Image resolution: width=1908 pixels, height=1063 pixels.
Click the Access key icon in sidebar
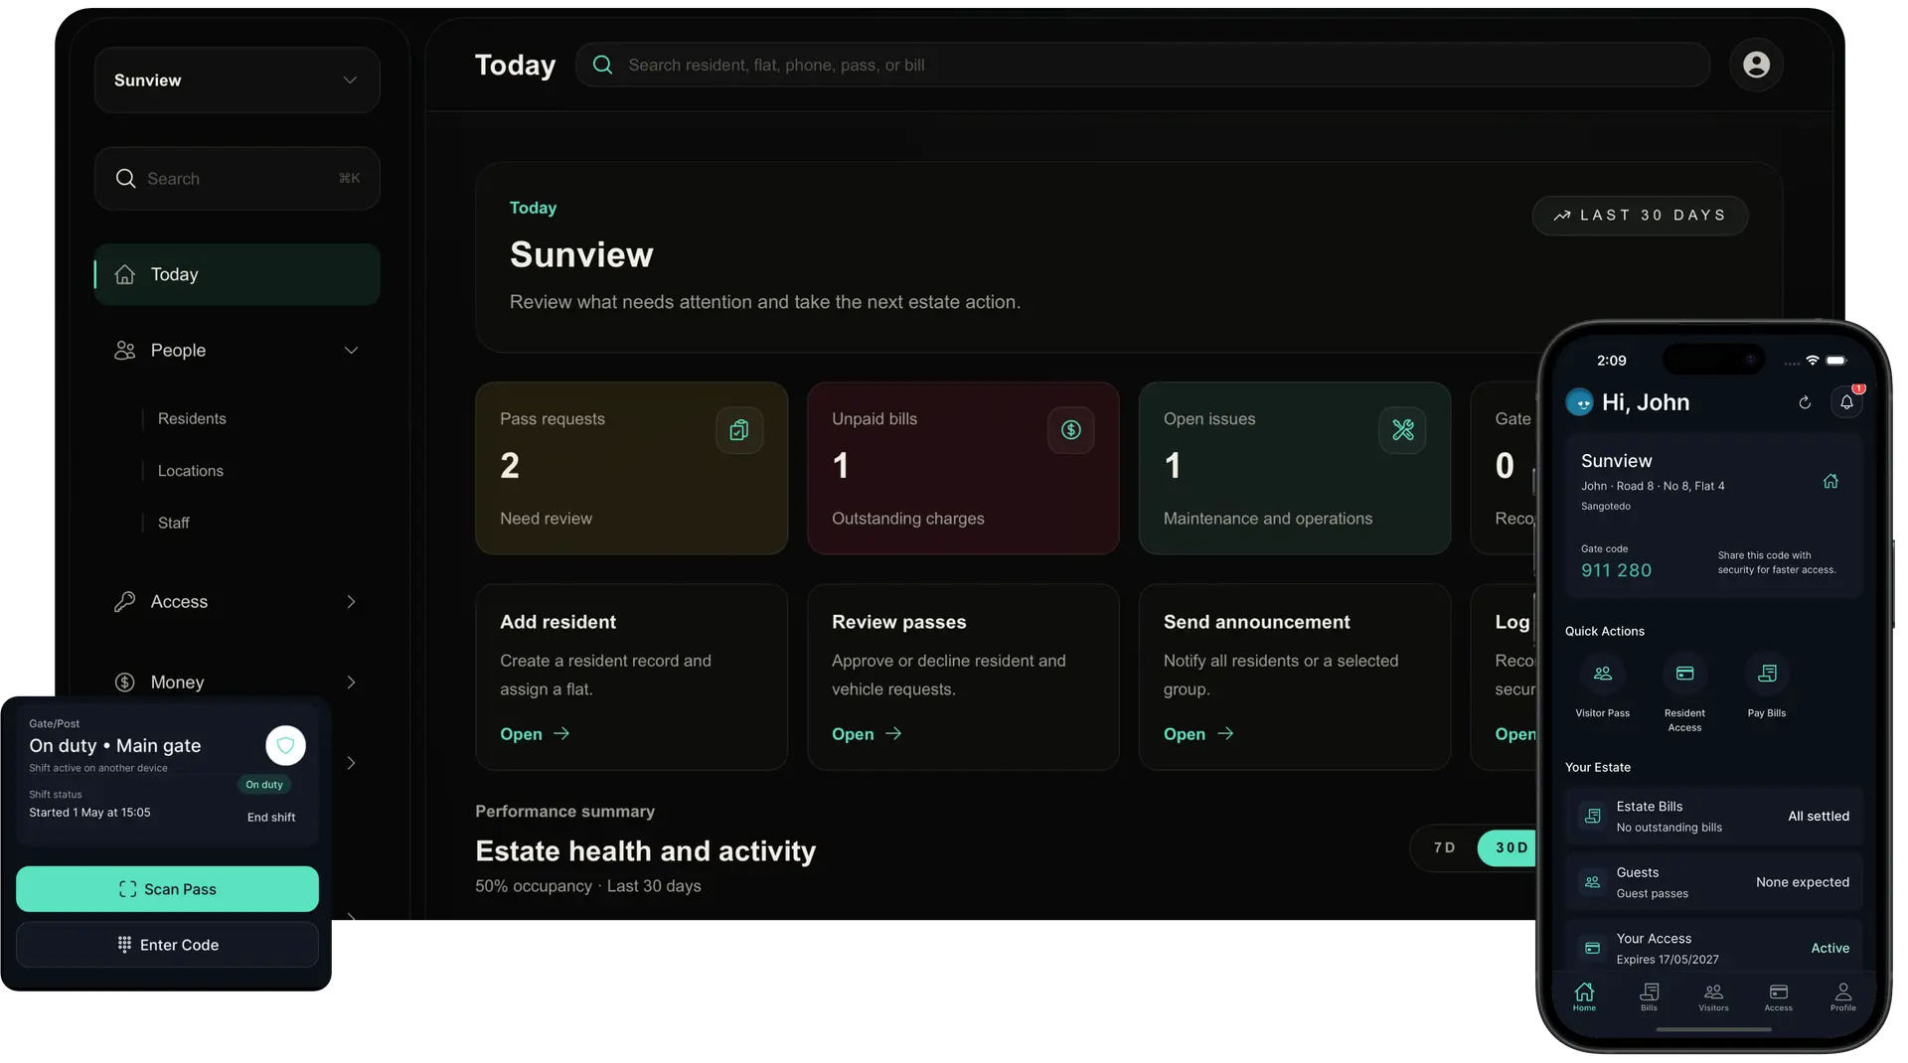[124, 602]
